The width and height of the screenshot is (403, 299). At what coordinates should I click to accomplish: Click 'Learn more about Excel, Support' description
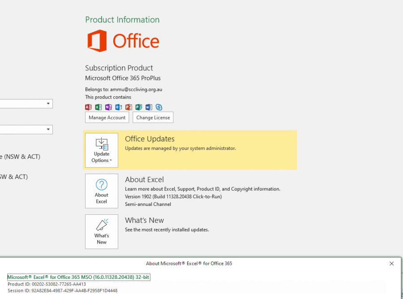202,189
